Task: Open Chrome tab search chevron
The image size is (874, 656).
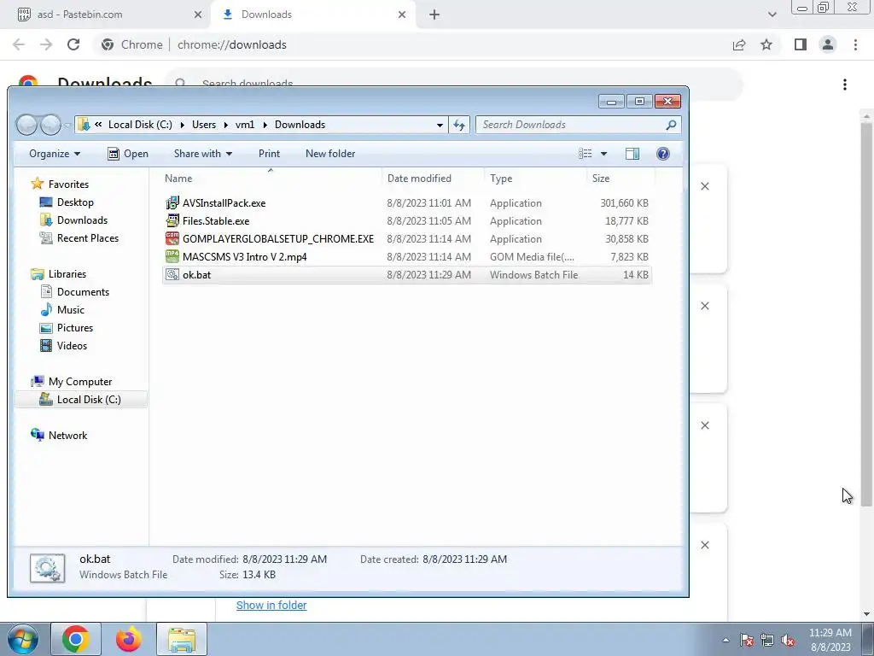Action: point(772,15)
